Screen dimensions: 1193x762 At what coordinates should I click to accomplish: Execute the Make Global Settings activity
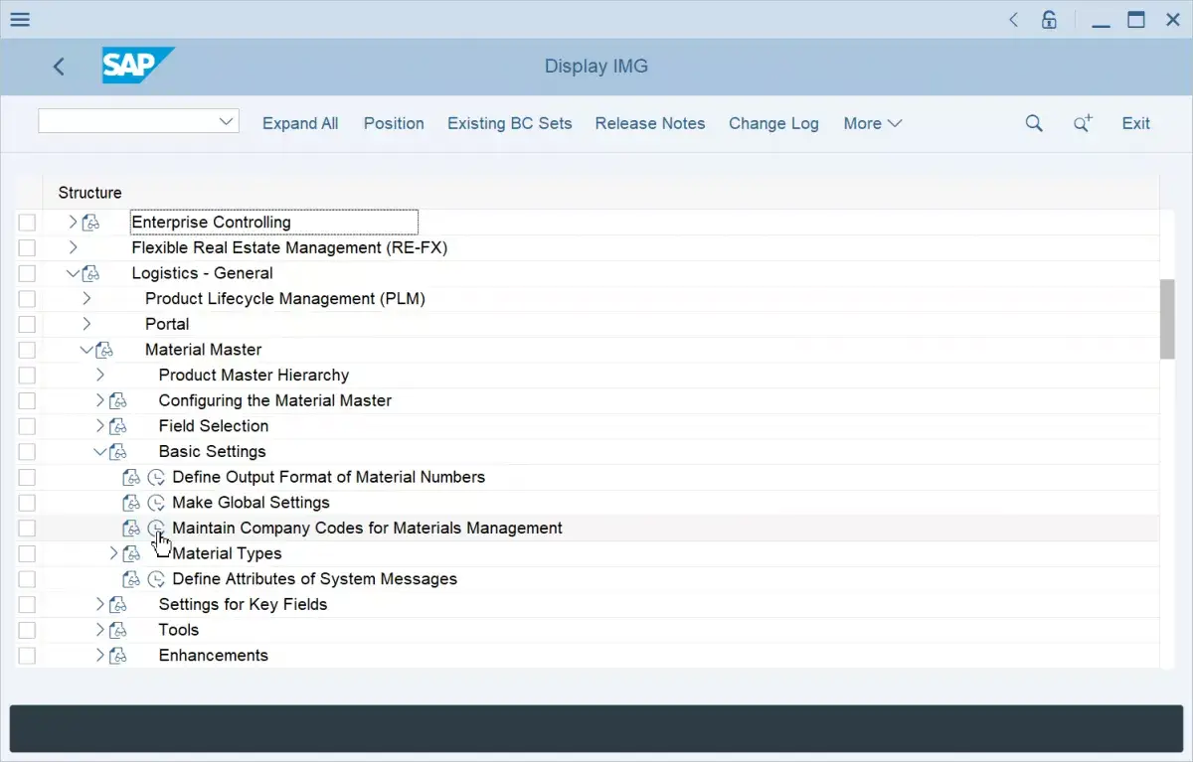pyautogui.click(x=156, y=503)
